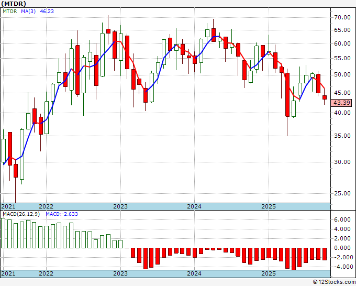The height and width of the screenshot is (286, 356).
Task: Click the 30.00 price axis label
Action: [x=342, y=162]
